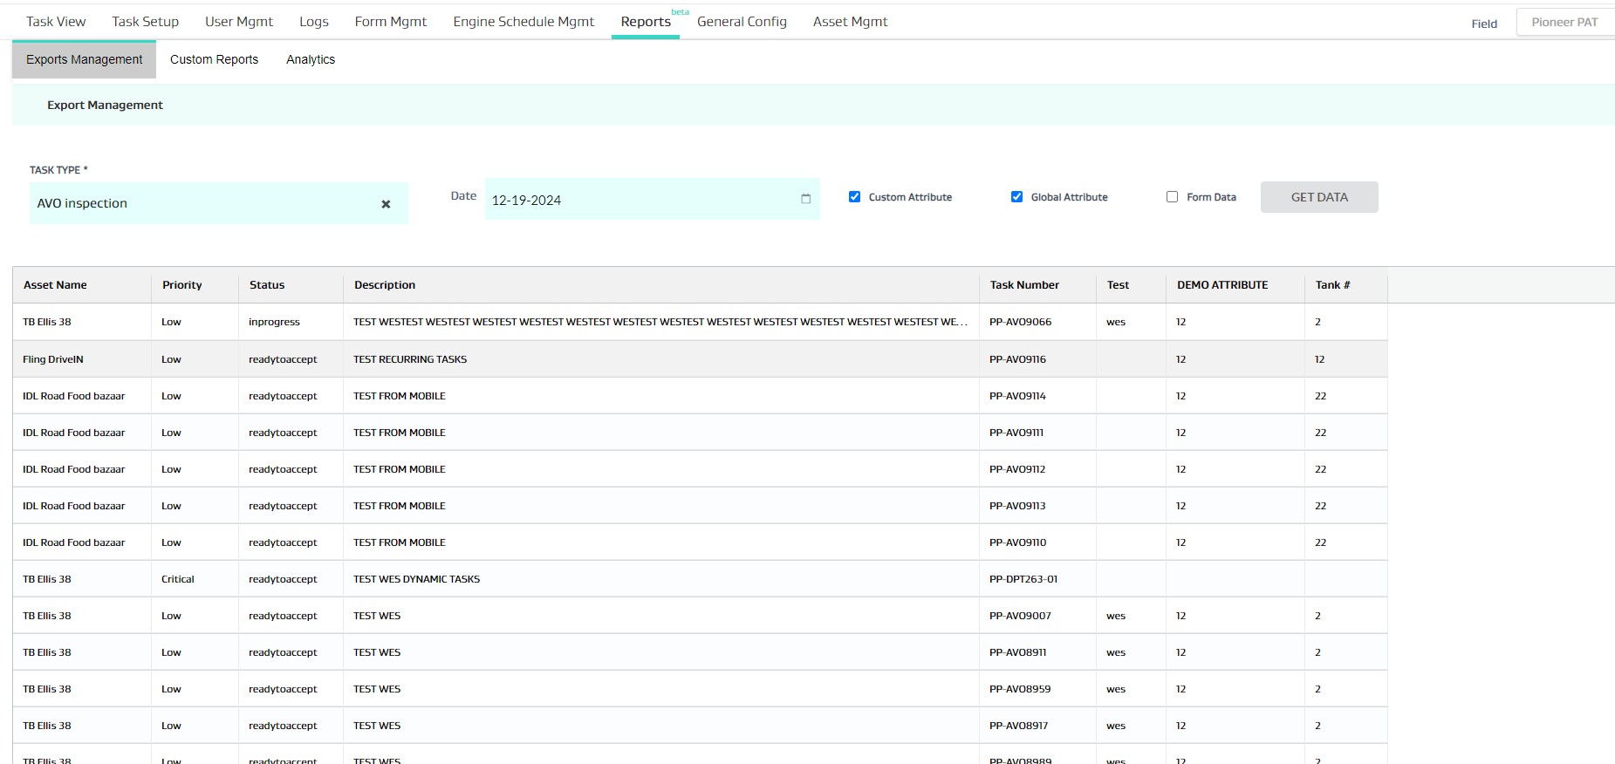Enable the Form Data checkbox
This screenshot has height=764, width=1615.
pos(1172,197)
